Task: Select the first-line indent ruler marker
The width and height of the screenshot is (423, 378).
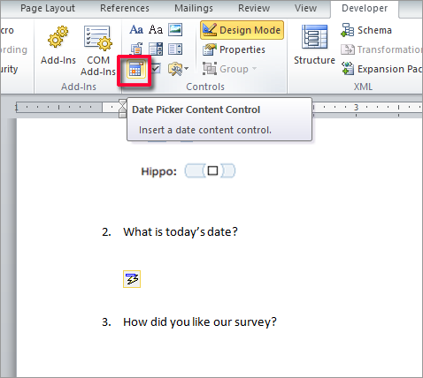Action: pyautogui.click(x=122, y=103)
